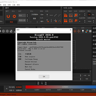96x96 pixels.
Task: Toggle the Re unit button
Action: point(93,15)
